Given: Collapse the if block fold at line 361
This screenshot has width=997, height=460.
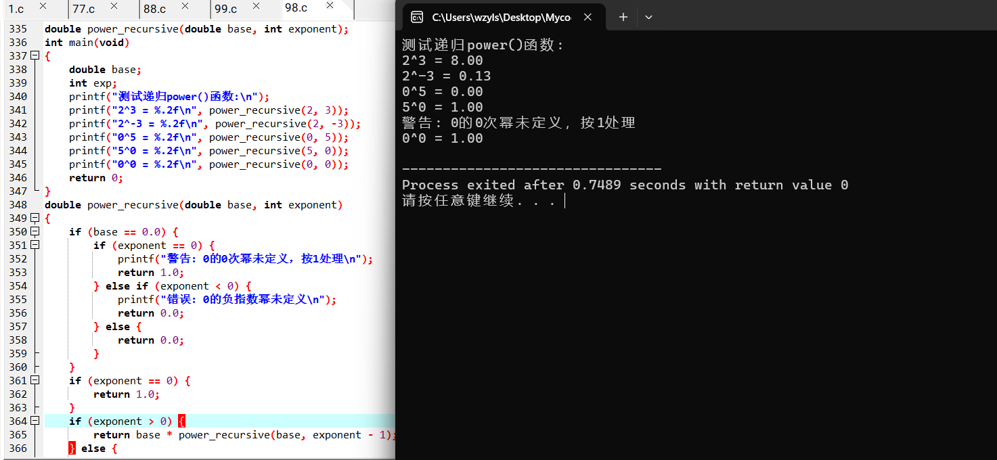Looking at the screenshot, I should coord(35,380).
